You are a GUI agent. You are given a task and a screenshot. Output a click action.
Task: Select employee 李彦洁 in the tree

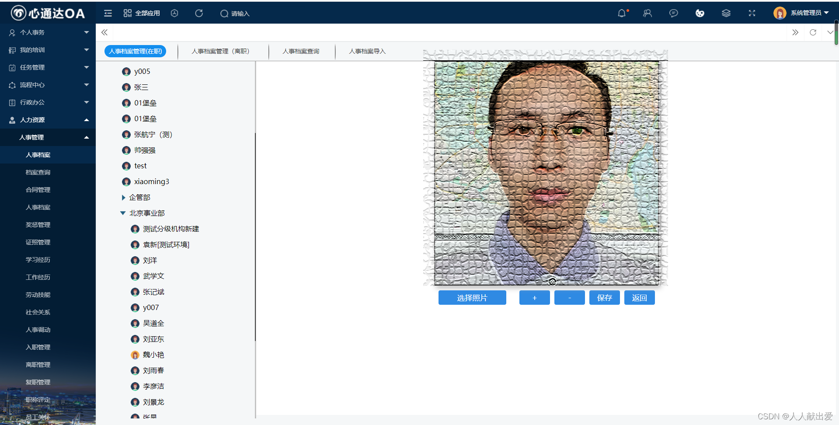pyautogui.click(x=153, y=387)
